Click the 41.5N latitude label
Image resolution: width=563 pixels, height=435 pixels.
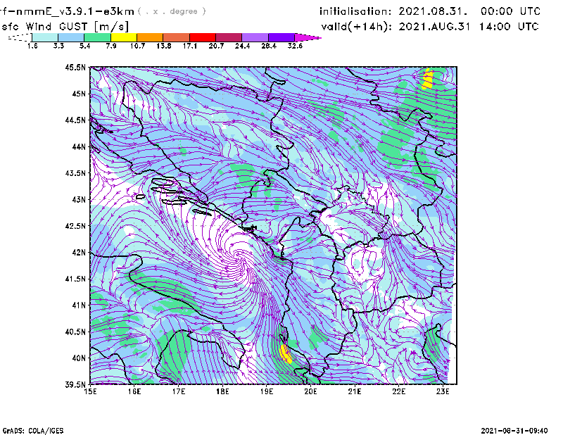(x=75, y=279)
